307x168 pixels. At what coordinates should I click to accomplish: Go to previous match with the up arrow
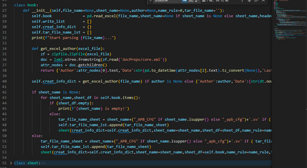coord(242,1)
